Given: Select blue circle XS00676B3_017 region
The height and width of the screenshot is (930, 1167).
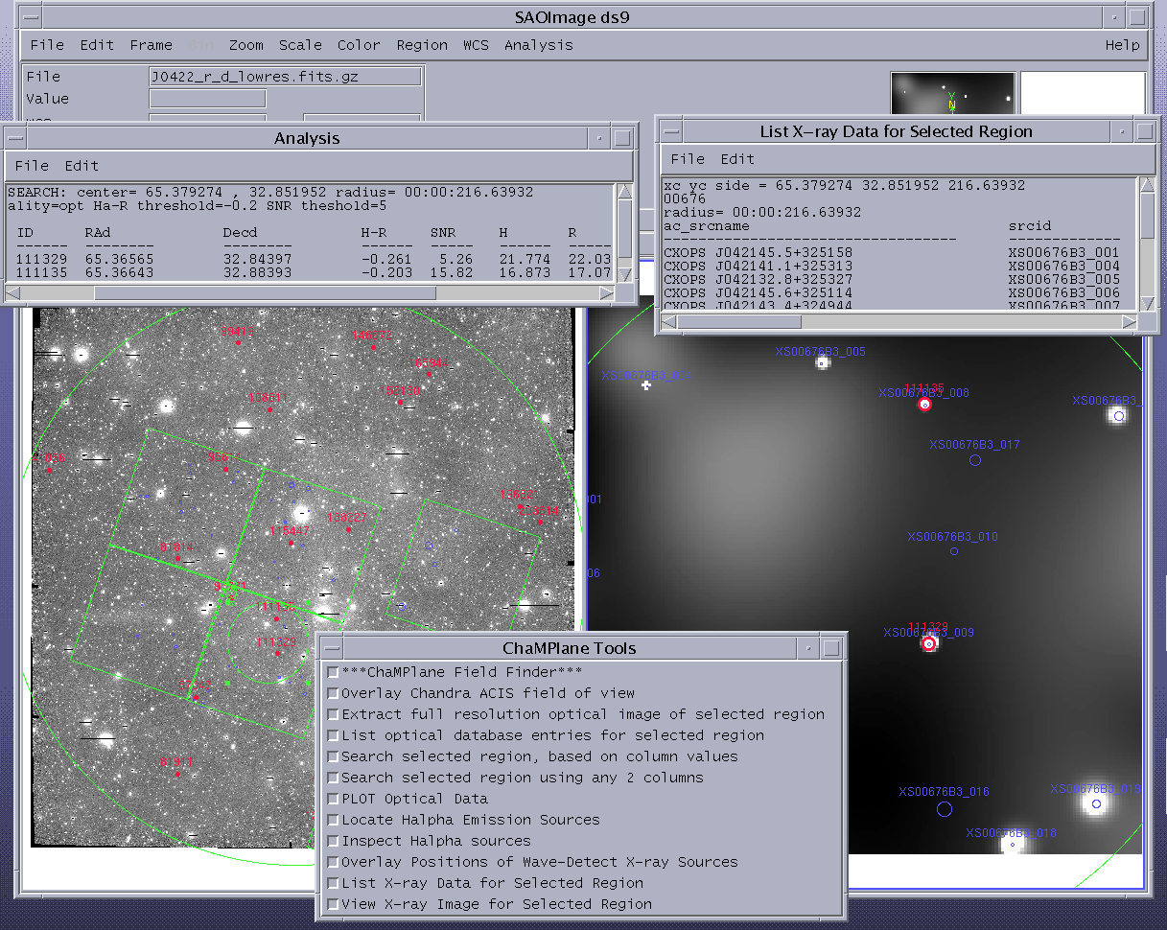Looking at the screenshot, I should (x=975, y=460).
